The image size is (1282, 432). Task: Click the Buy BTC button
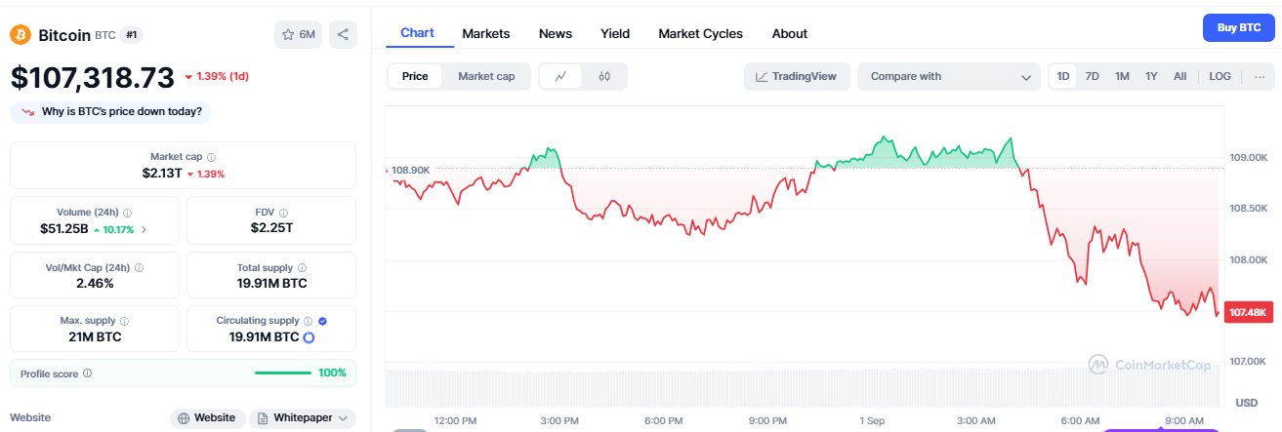[x=1238, y=28]
